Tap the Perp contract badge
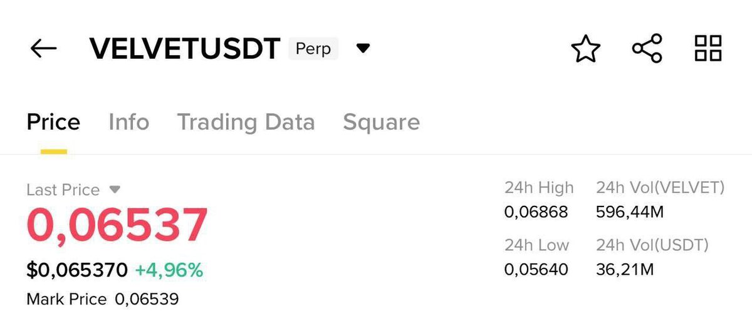Viewport: 752px width, 336px height. 313,48
